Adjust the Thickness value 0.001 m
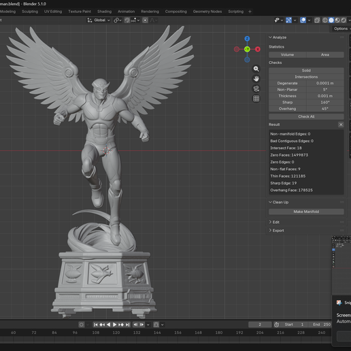This screenshot has height=351, width=351. click(325, 96)
